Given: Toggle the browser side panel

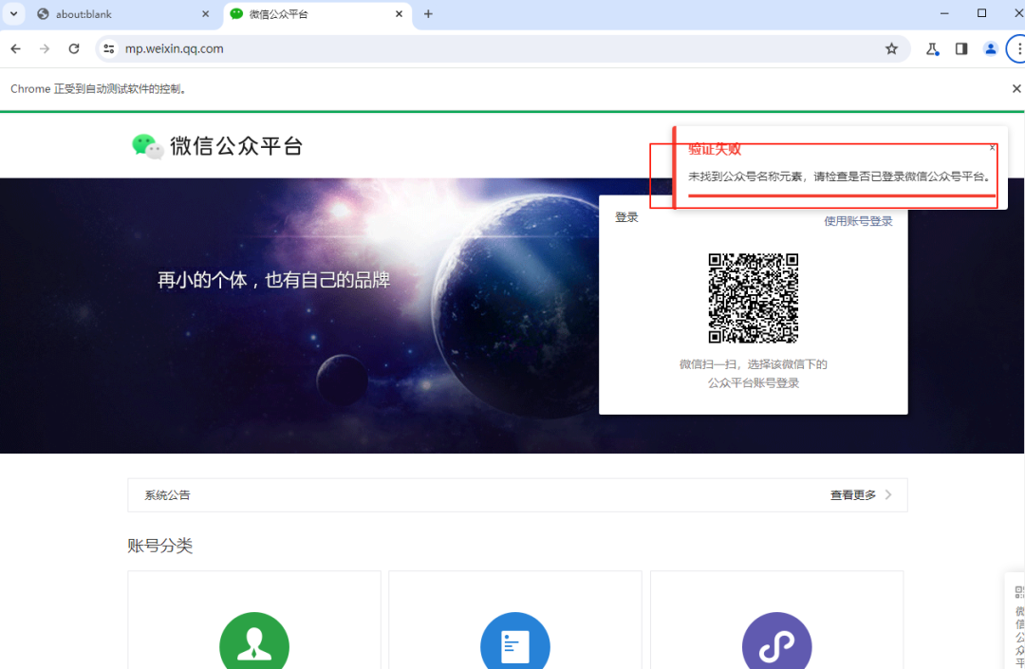Looking at the screenshot, I should pos(961,48).
